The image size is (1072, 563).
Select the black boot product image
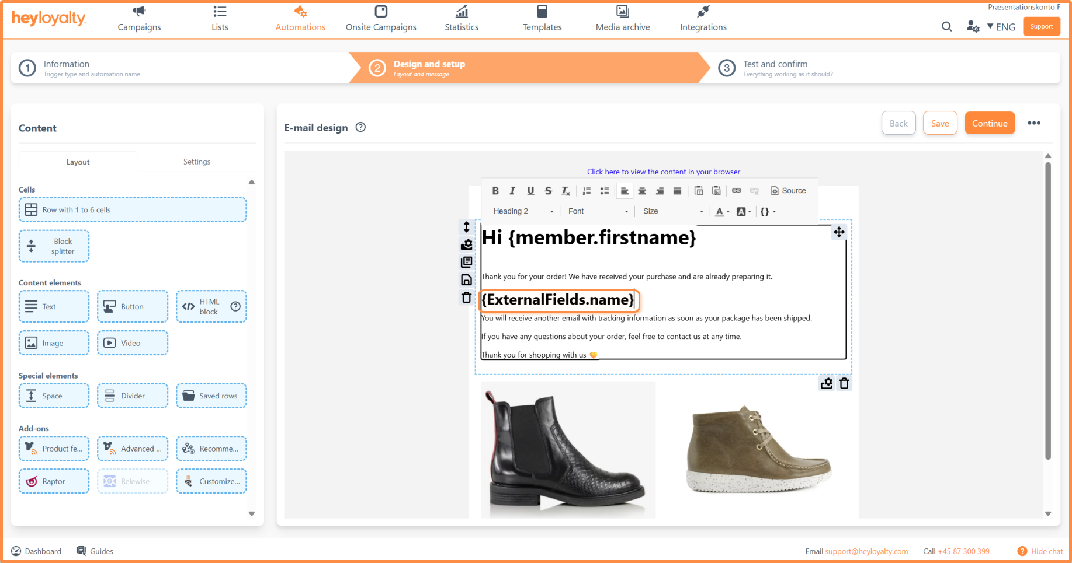coord(567,449)
